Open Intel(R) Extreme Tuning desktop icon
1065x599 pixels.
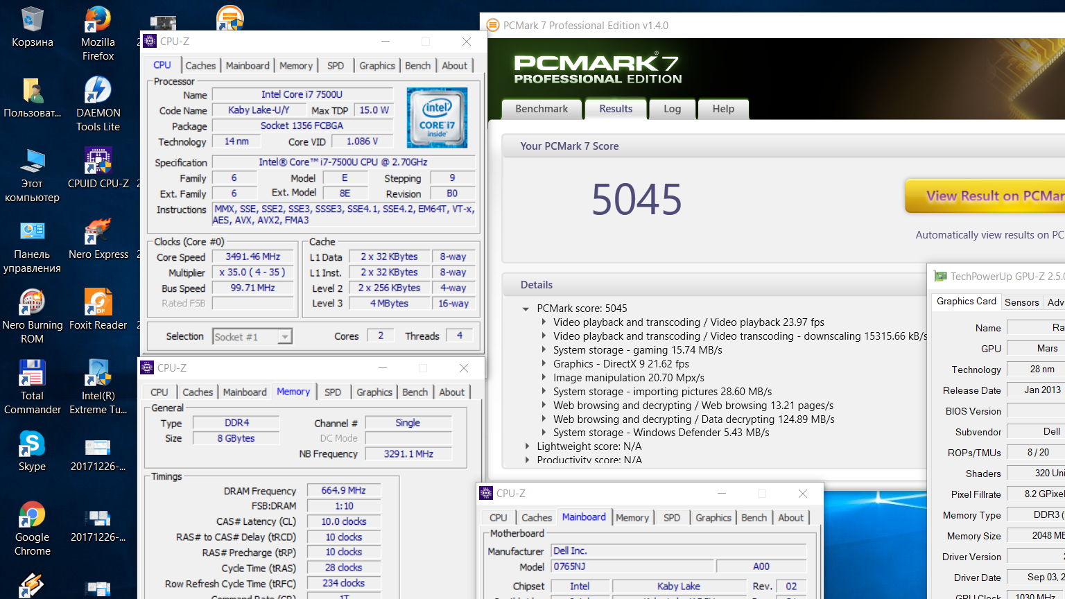coord(98,388)
